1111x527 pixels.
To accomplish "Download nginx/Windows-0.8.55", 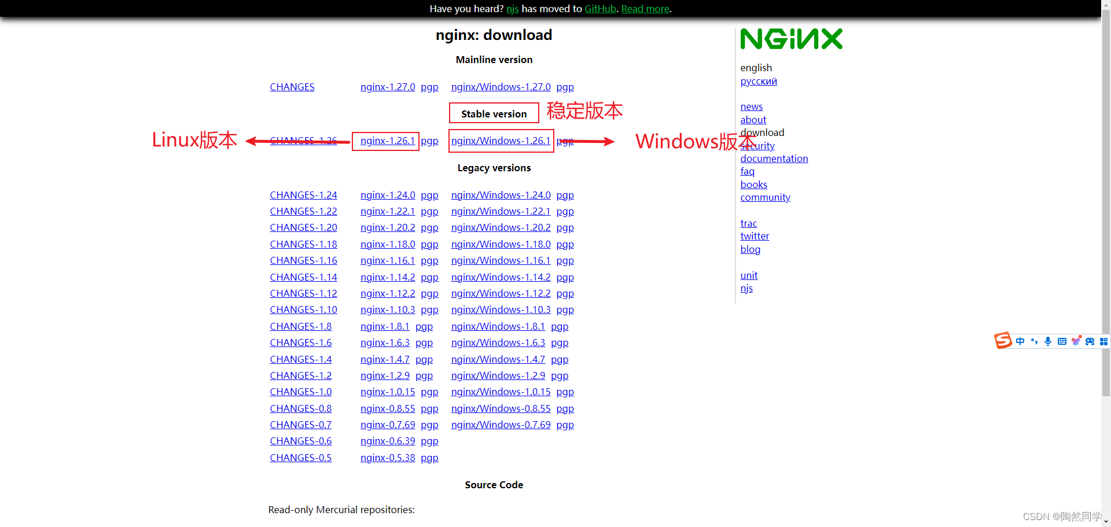I will click(x=501, y=408).
